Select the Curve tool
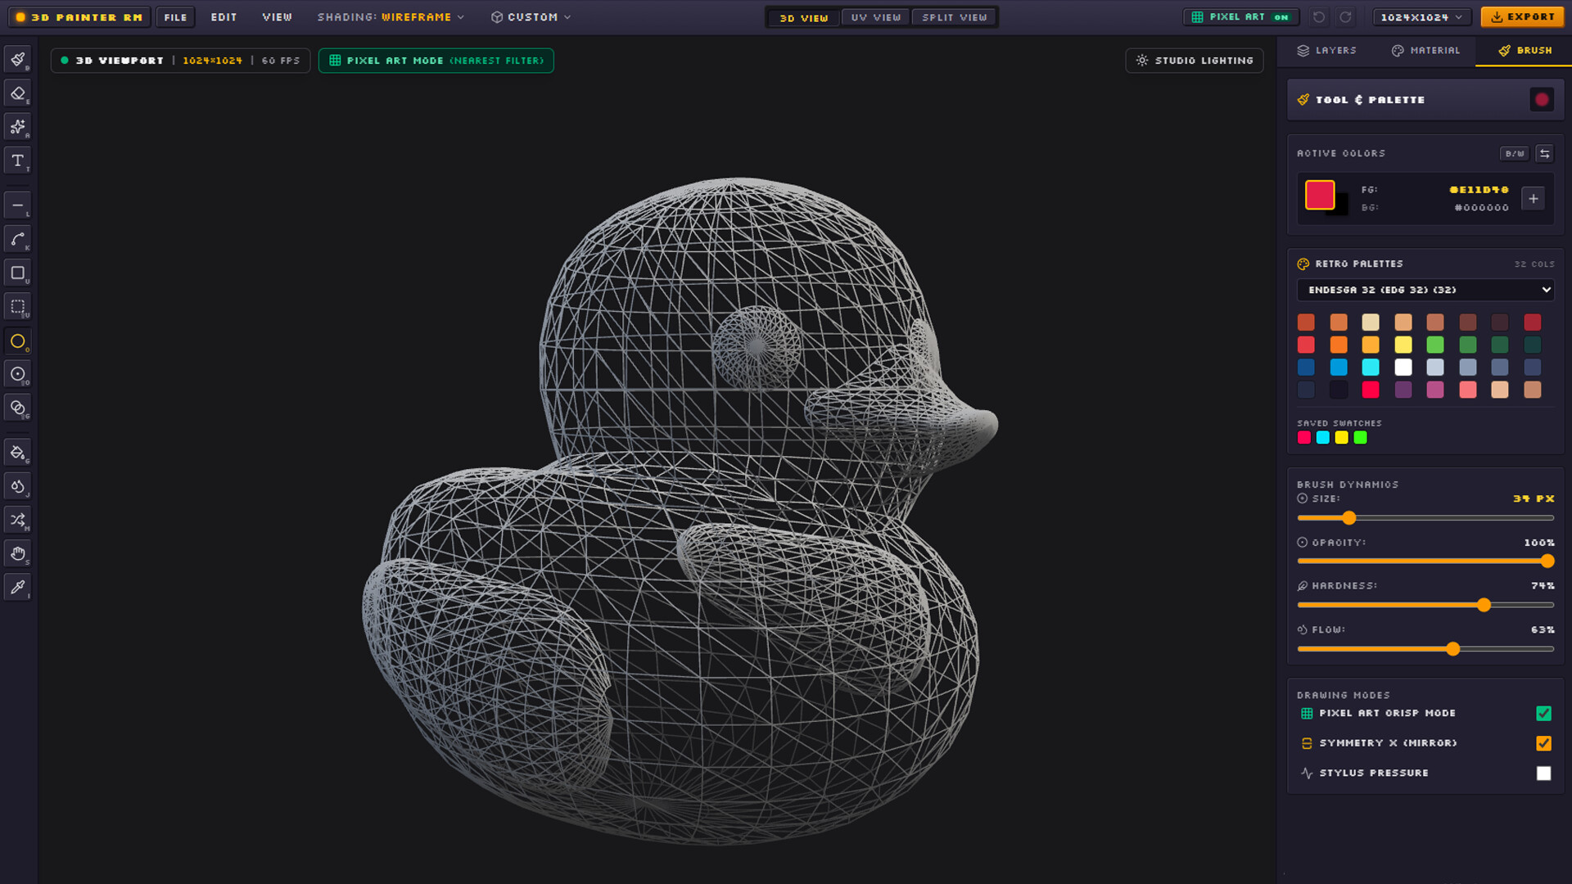 click(18, 239)
